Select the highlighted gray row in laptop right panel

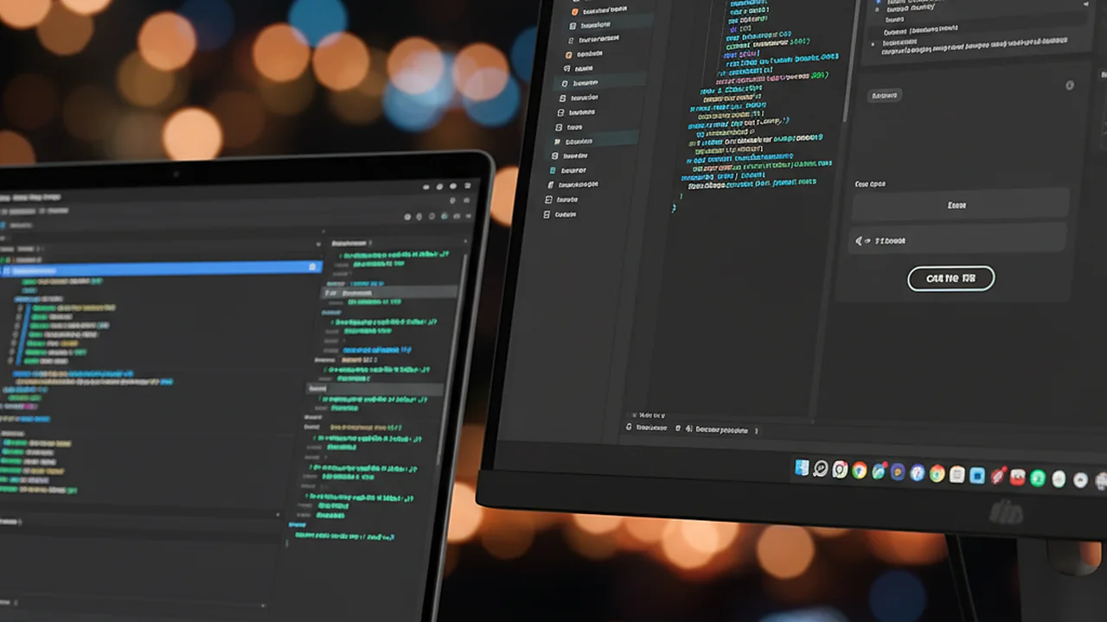point(388,293)
